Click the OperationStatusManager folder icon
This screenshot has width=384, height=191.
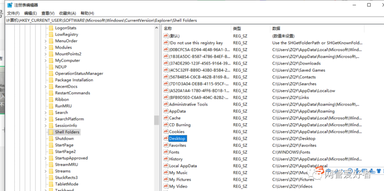click(51, 73)
